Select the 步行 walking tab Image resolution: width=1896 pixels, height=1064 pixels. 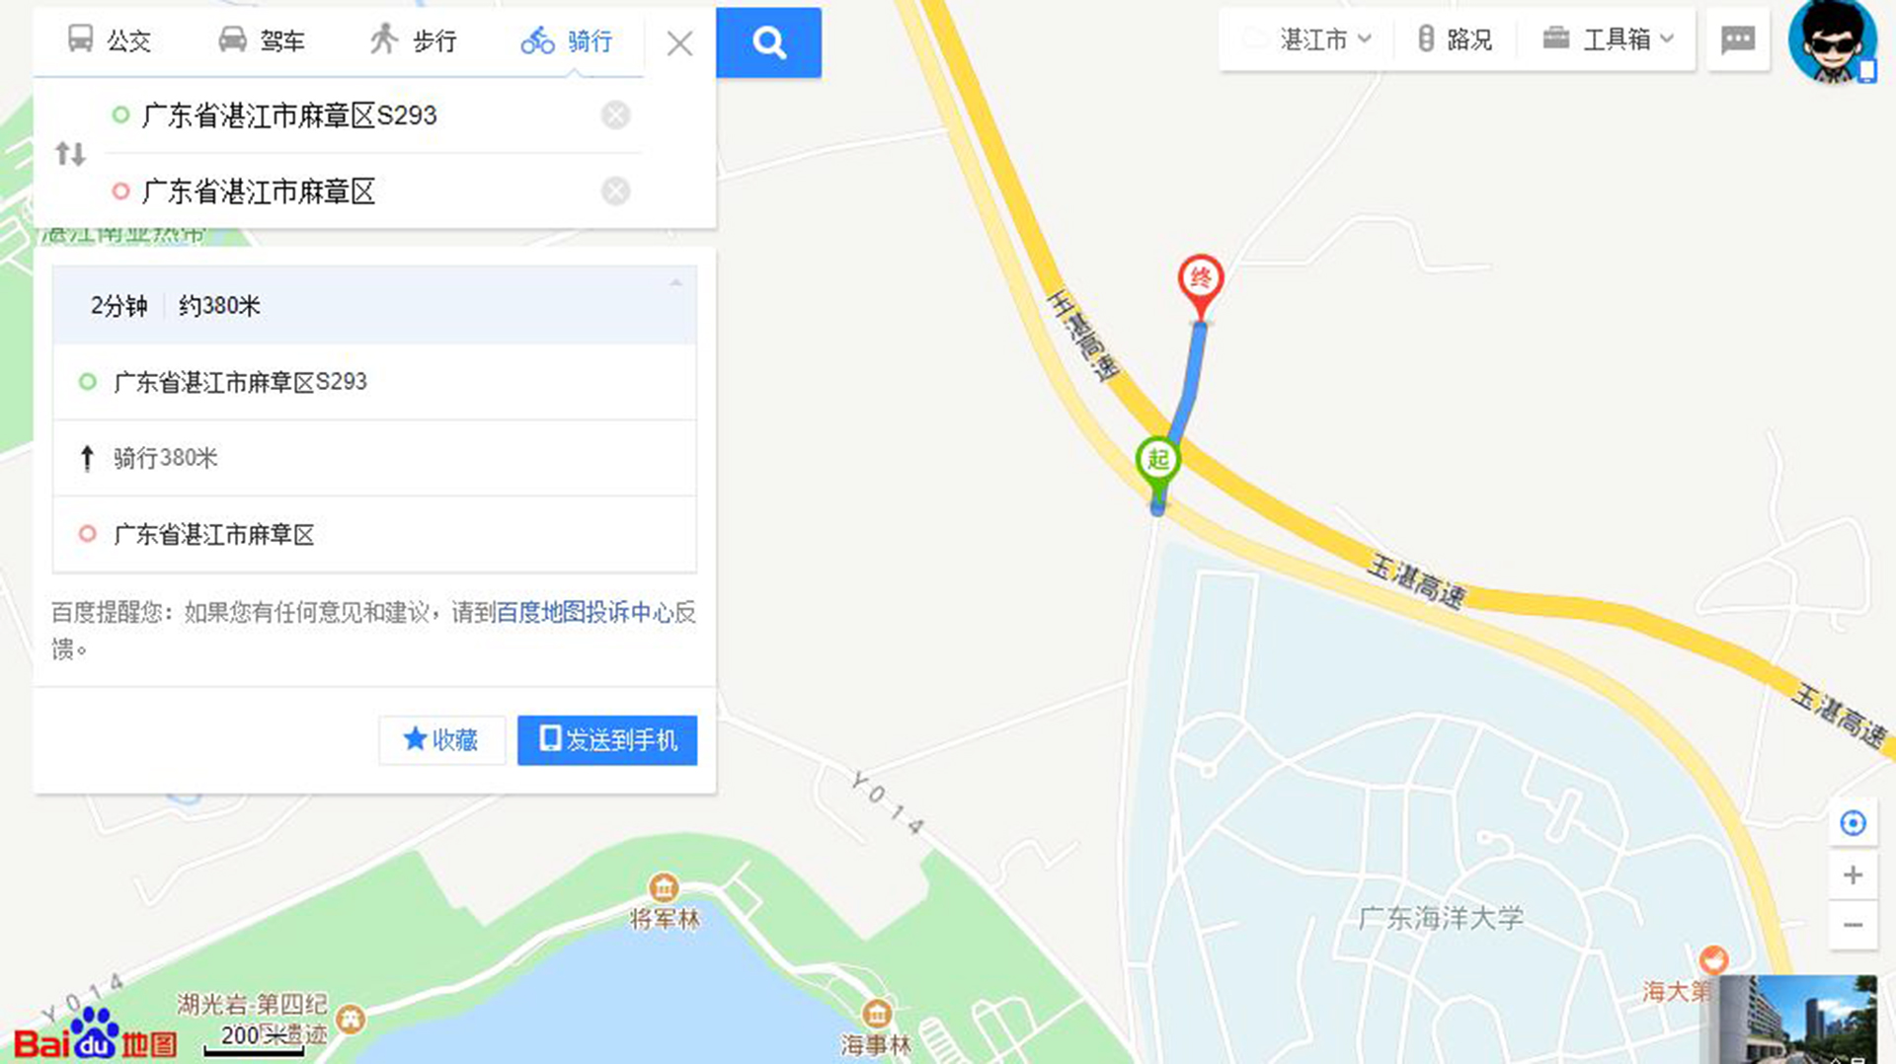[x=413, y=40]
